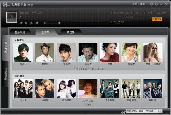Click the 王菲 name label
The image size is (171, 115).
[110, 64]
